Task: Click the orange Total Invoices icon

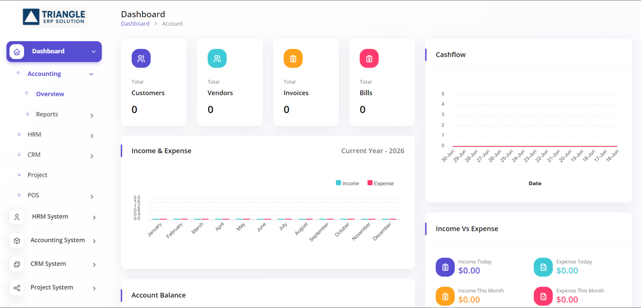Action: (293, 58)
